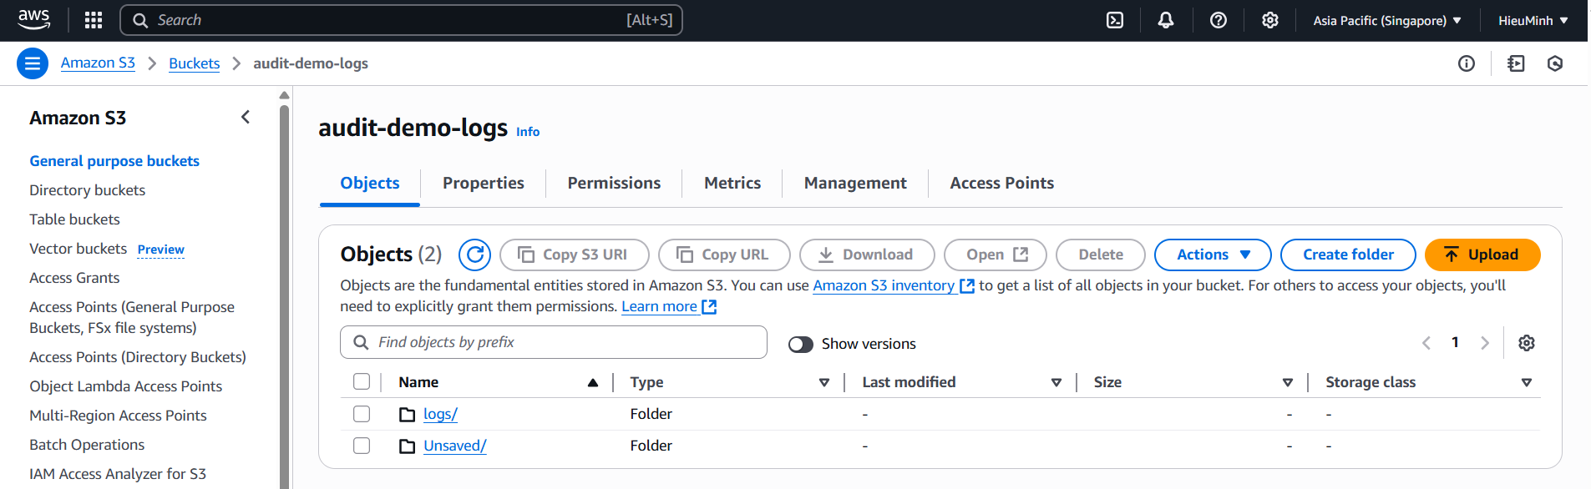Go to next page of objects
1591x489 pixels.
(1485, 343)
